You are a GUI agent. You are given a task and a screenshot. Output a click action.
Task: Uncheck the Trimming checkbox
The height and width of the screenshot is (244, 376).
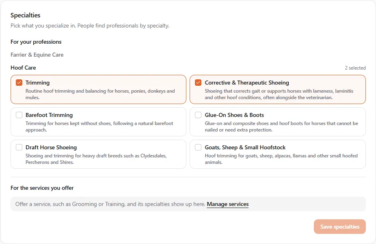pyautogui.click(x=19, y=83)
